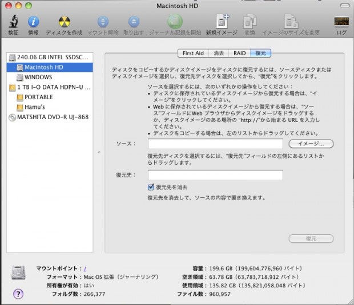Select the Hamu's volume in sidebar
Screen dimensions: 354x305
pos(50,107)
